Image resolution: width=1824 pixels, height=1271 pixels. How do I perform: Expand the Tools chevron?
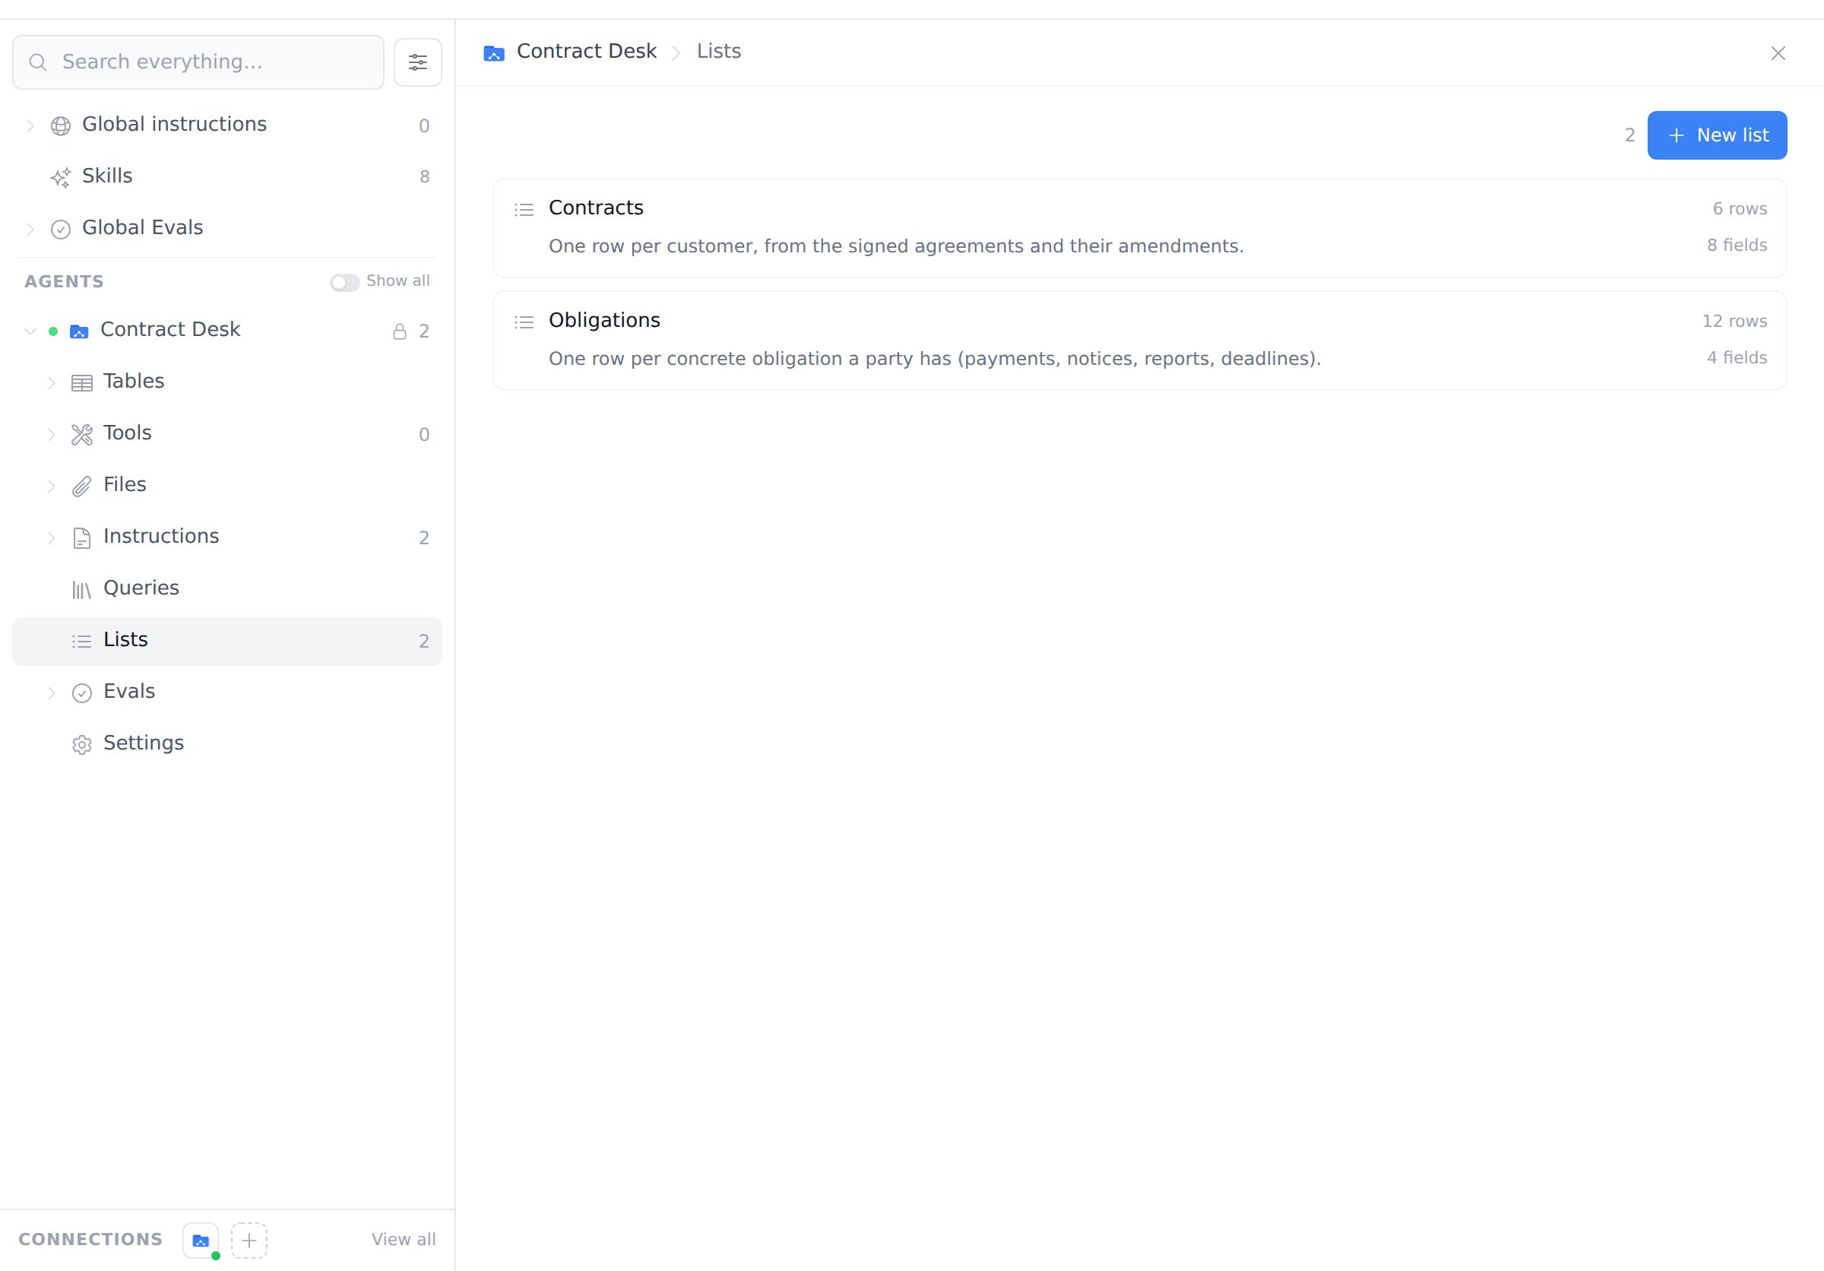52,435
